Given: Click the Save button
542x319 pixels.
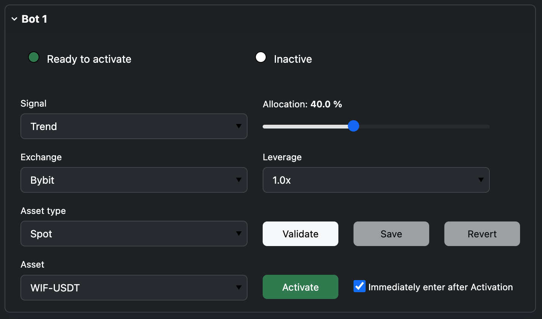Looking at the screenshot, I should pos(391,234).
